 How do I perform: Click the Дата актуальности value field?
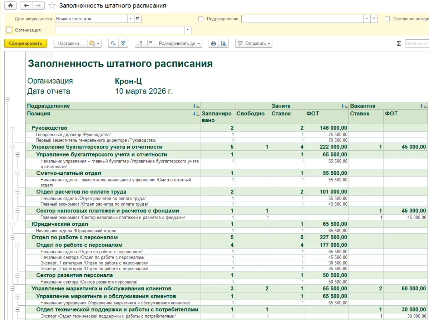[x=91, y=19]
